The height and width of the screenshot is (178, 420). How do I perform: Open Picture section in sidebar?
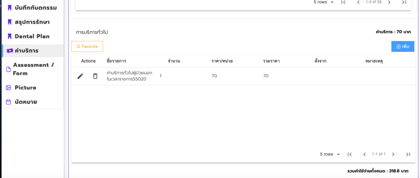(x=25, y=88)
